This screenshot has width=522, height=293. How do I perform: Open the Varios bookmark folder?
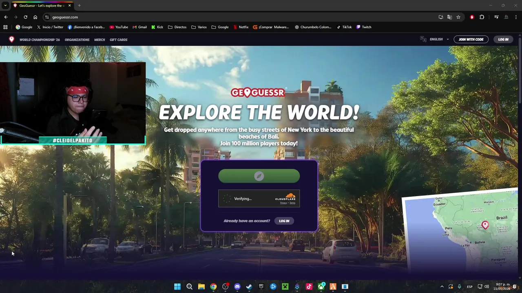199,27
